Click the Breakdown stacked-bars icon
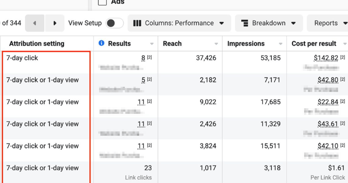348x183 pixels. click(x=245, y=23)
